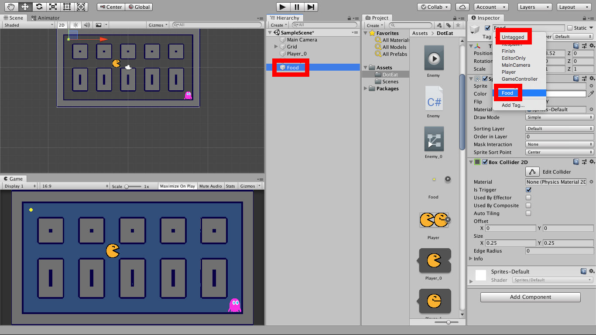Switch to the Animator tab

pos(45,18)
